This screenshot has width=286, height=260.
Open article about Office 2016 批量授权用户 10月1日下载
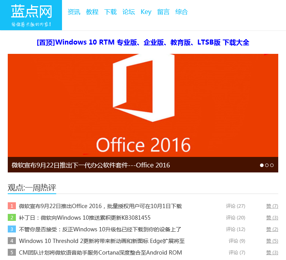pos(100,206)
